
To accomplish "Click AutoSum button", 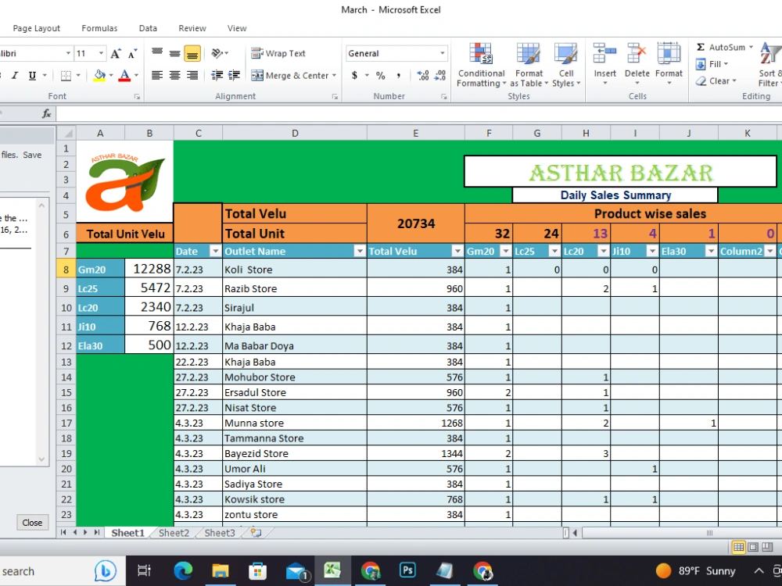I will pyautogui.click(x=721, y=48).
